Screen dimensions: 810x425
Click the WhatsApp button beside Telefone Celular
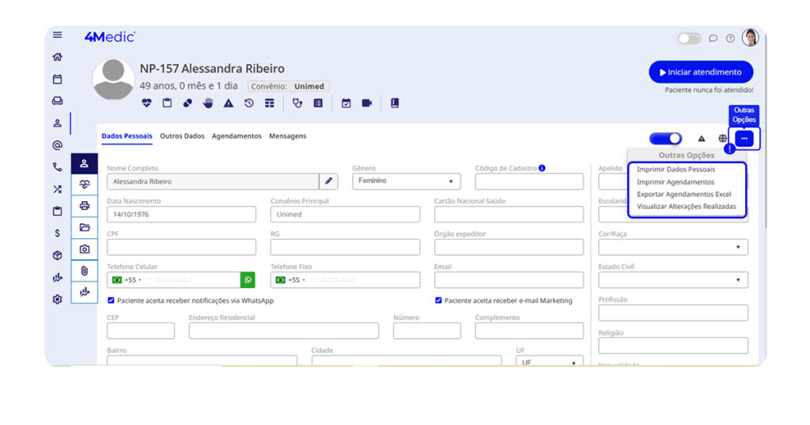click(248, 280)
